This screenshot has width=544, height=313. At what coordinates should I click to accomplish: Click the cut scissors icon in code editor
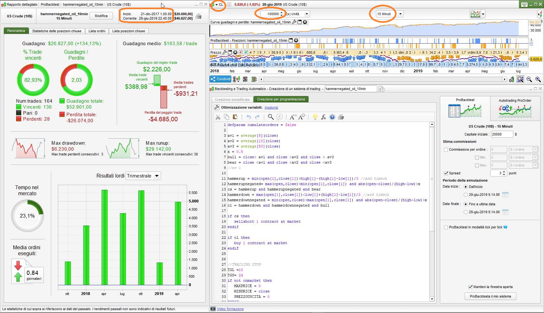click(218, 117)
